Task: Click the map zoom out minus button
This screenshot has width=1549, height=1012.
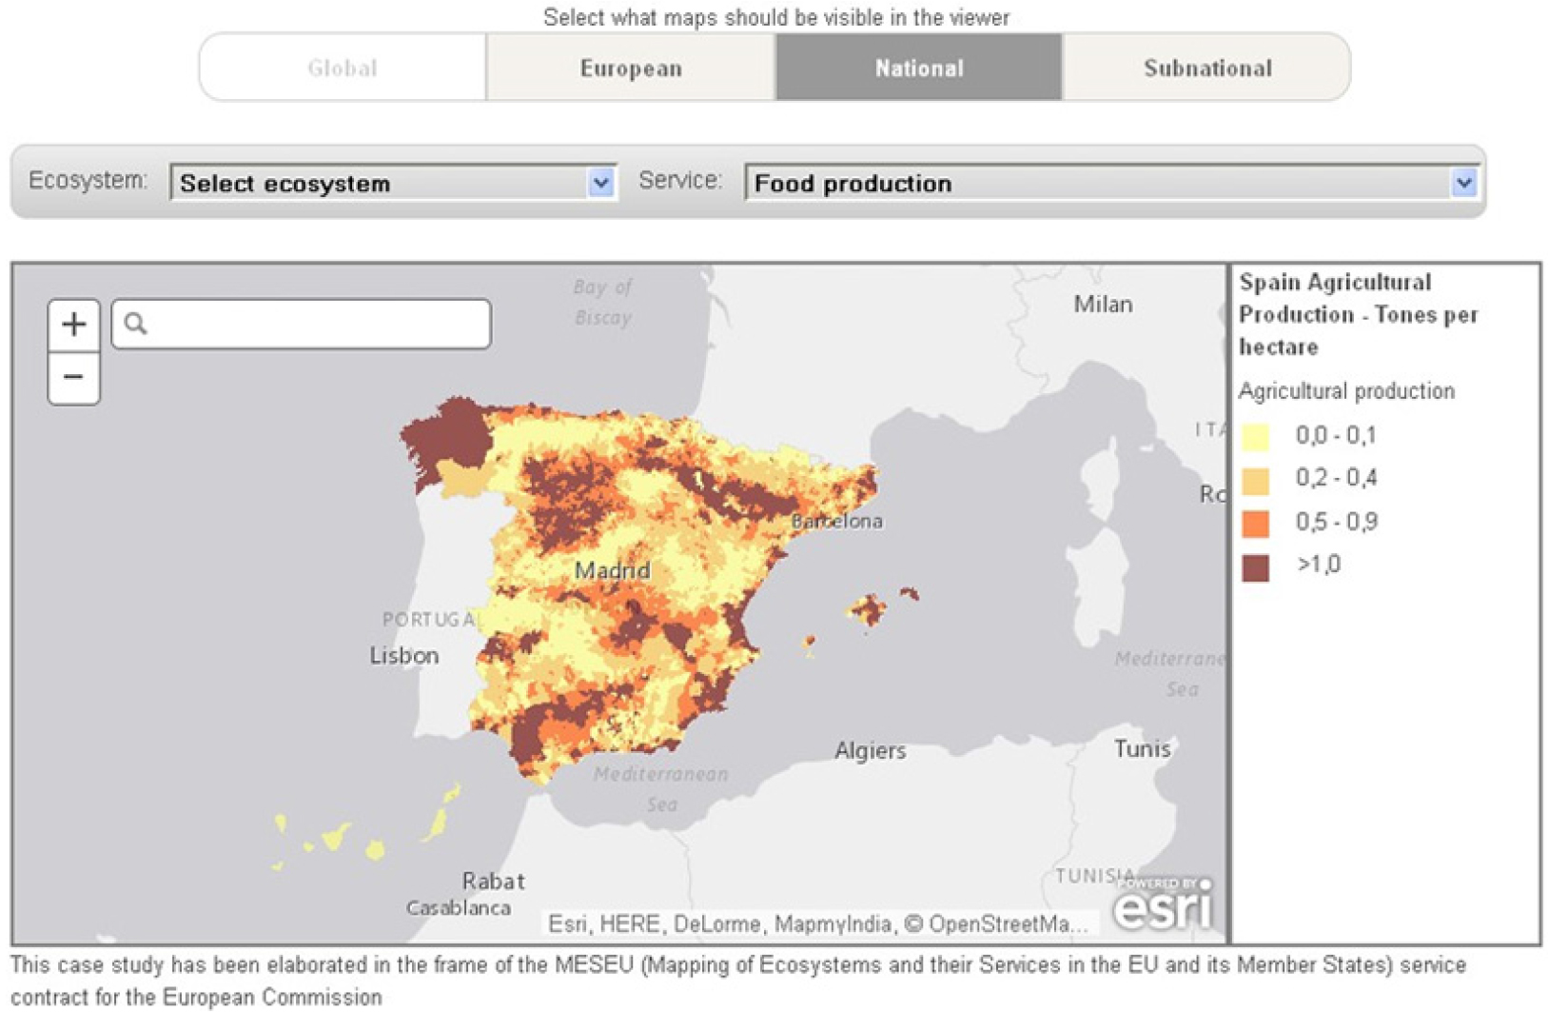Action: (x=73, y=378)
